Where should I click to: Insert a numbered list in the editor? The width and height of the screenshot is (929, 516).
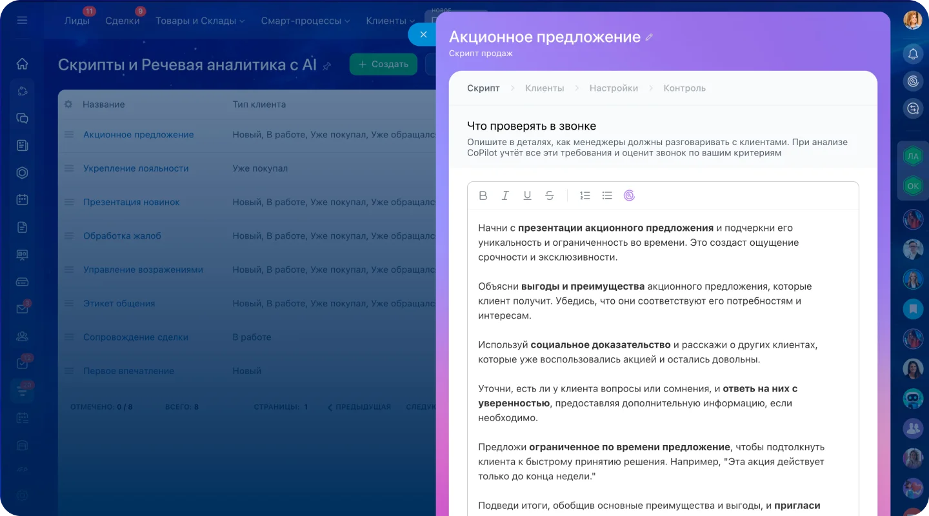584,195
